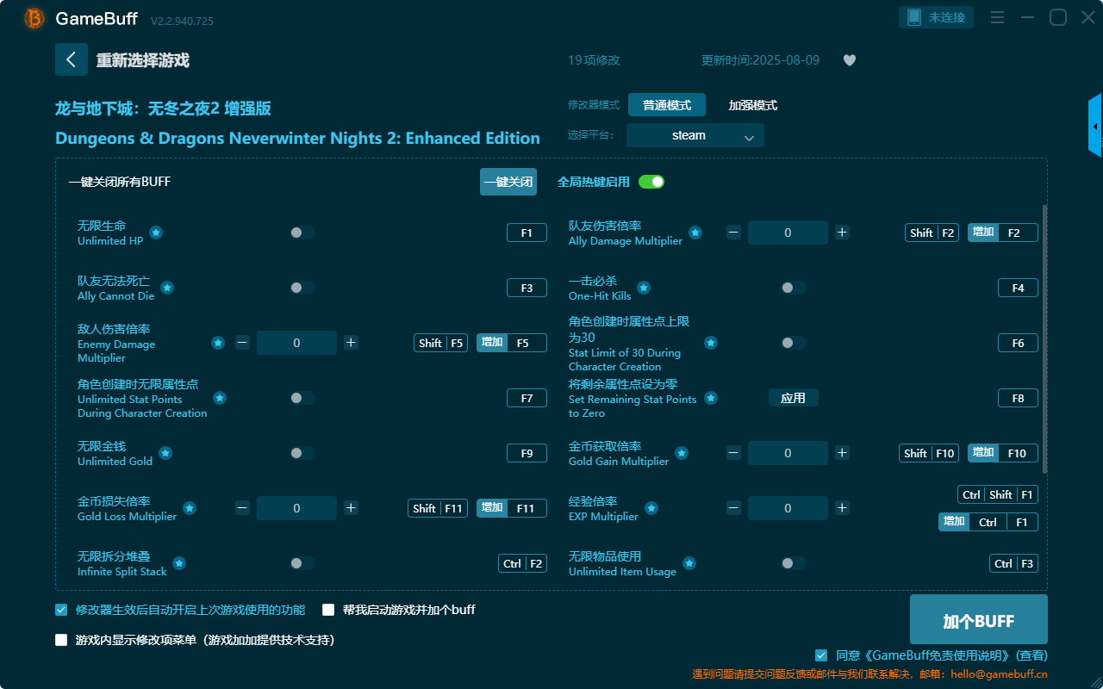Screen dimensions: 1103x689
Task: Open the steam platform dropdown
Action: [695, 135]
